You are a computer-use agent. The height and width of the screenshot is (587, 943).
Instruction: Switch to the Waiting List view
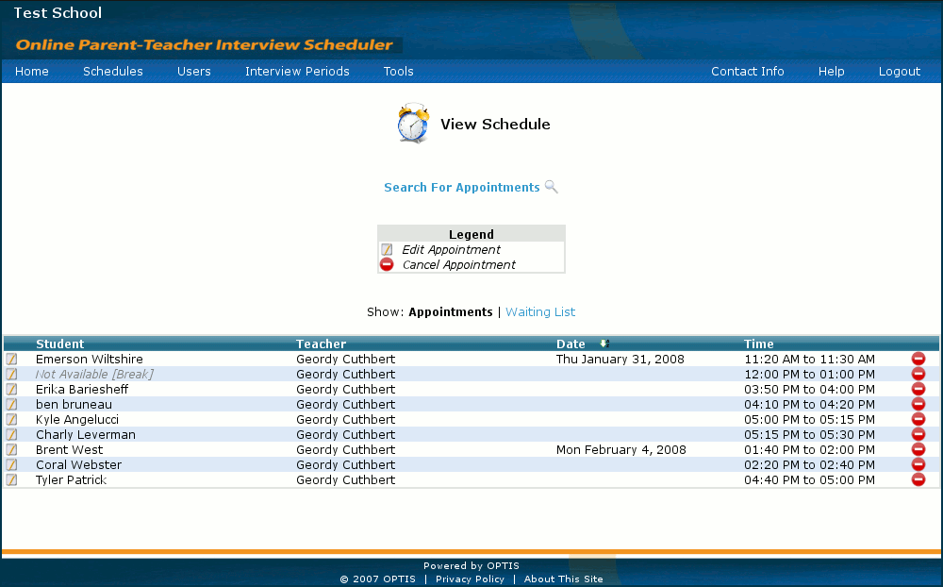(x=540, y=312)
